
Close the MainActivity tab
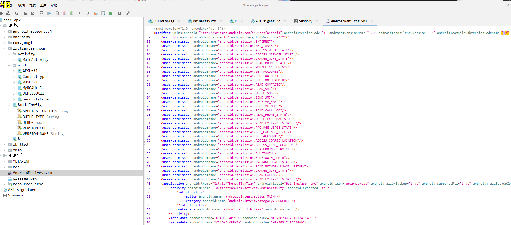coord(221,21)
